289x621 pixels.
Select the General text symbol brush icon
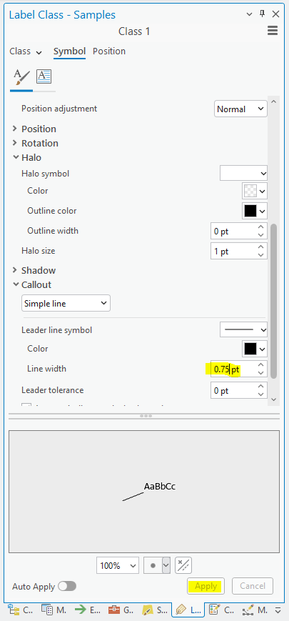point(21,77)
